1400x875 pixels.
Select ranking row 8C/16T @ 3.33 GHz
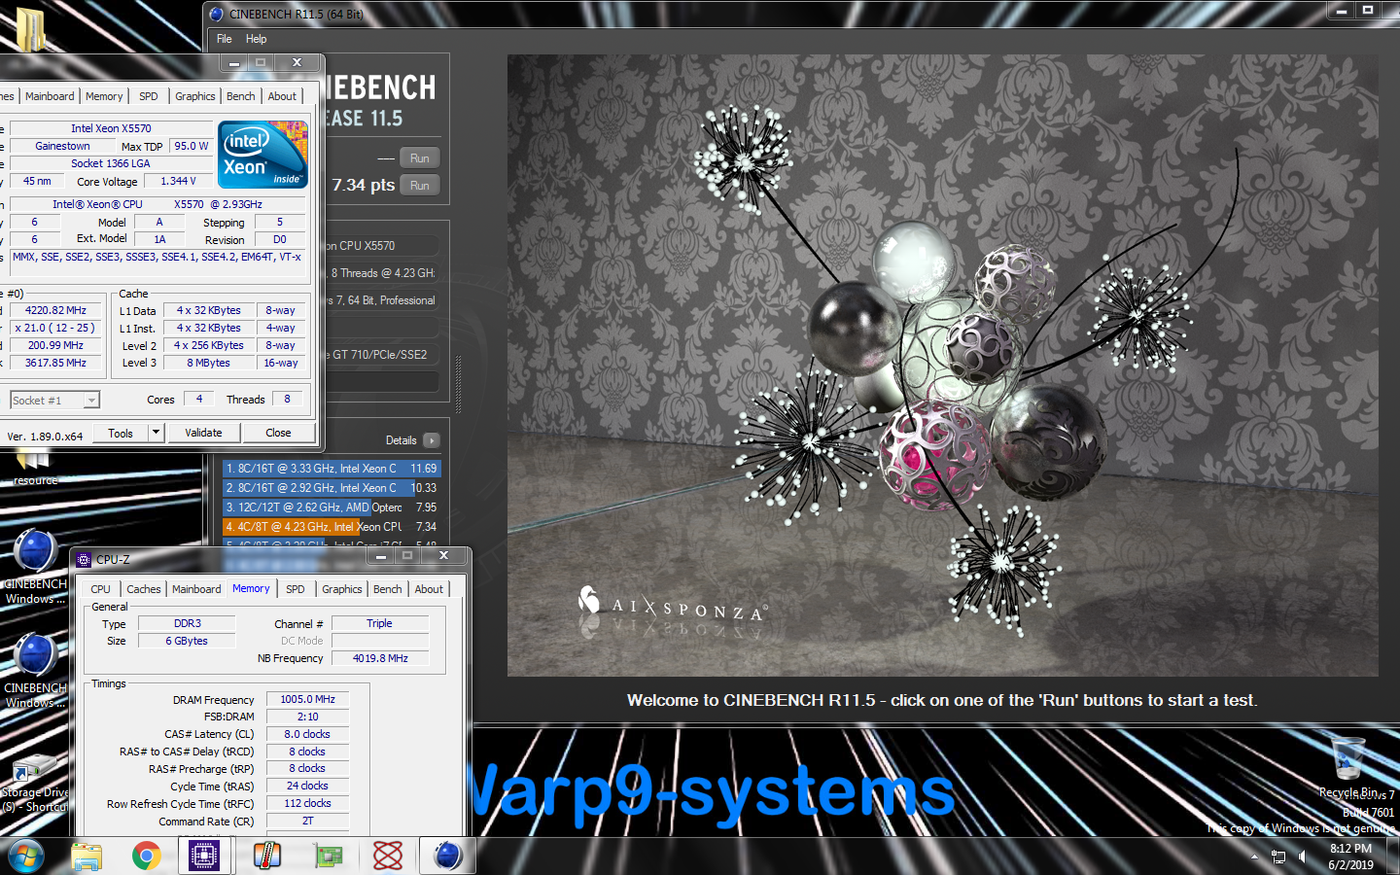[x=332, y=469]
